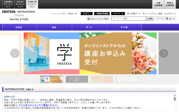Open the 化粧品 cosmetics menu
The width and height of the screenshot is (179, 112).
click(20, 27)
